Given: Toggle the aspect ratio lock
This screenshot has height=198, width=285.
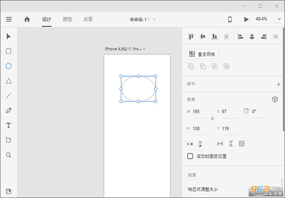Looking at the screenshot, I should click(212, 118).
